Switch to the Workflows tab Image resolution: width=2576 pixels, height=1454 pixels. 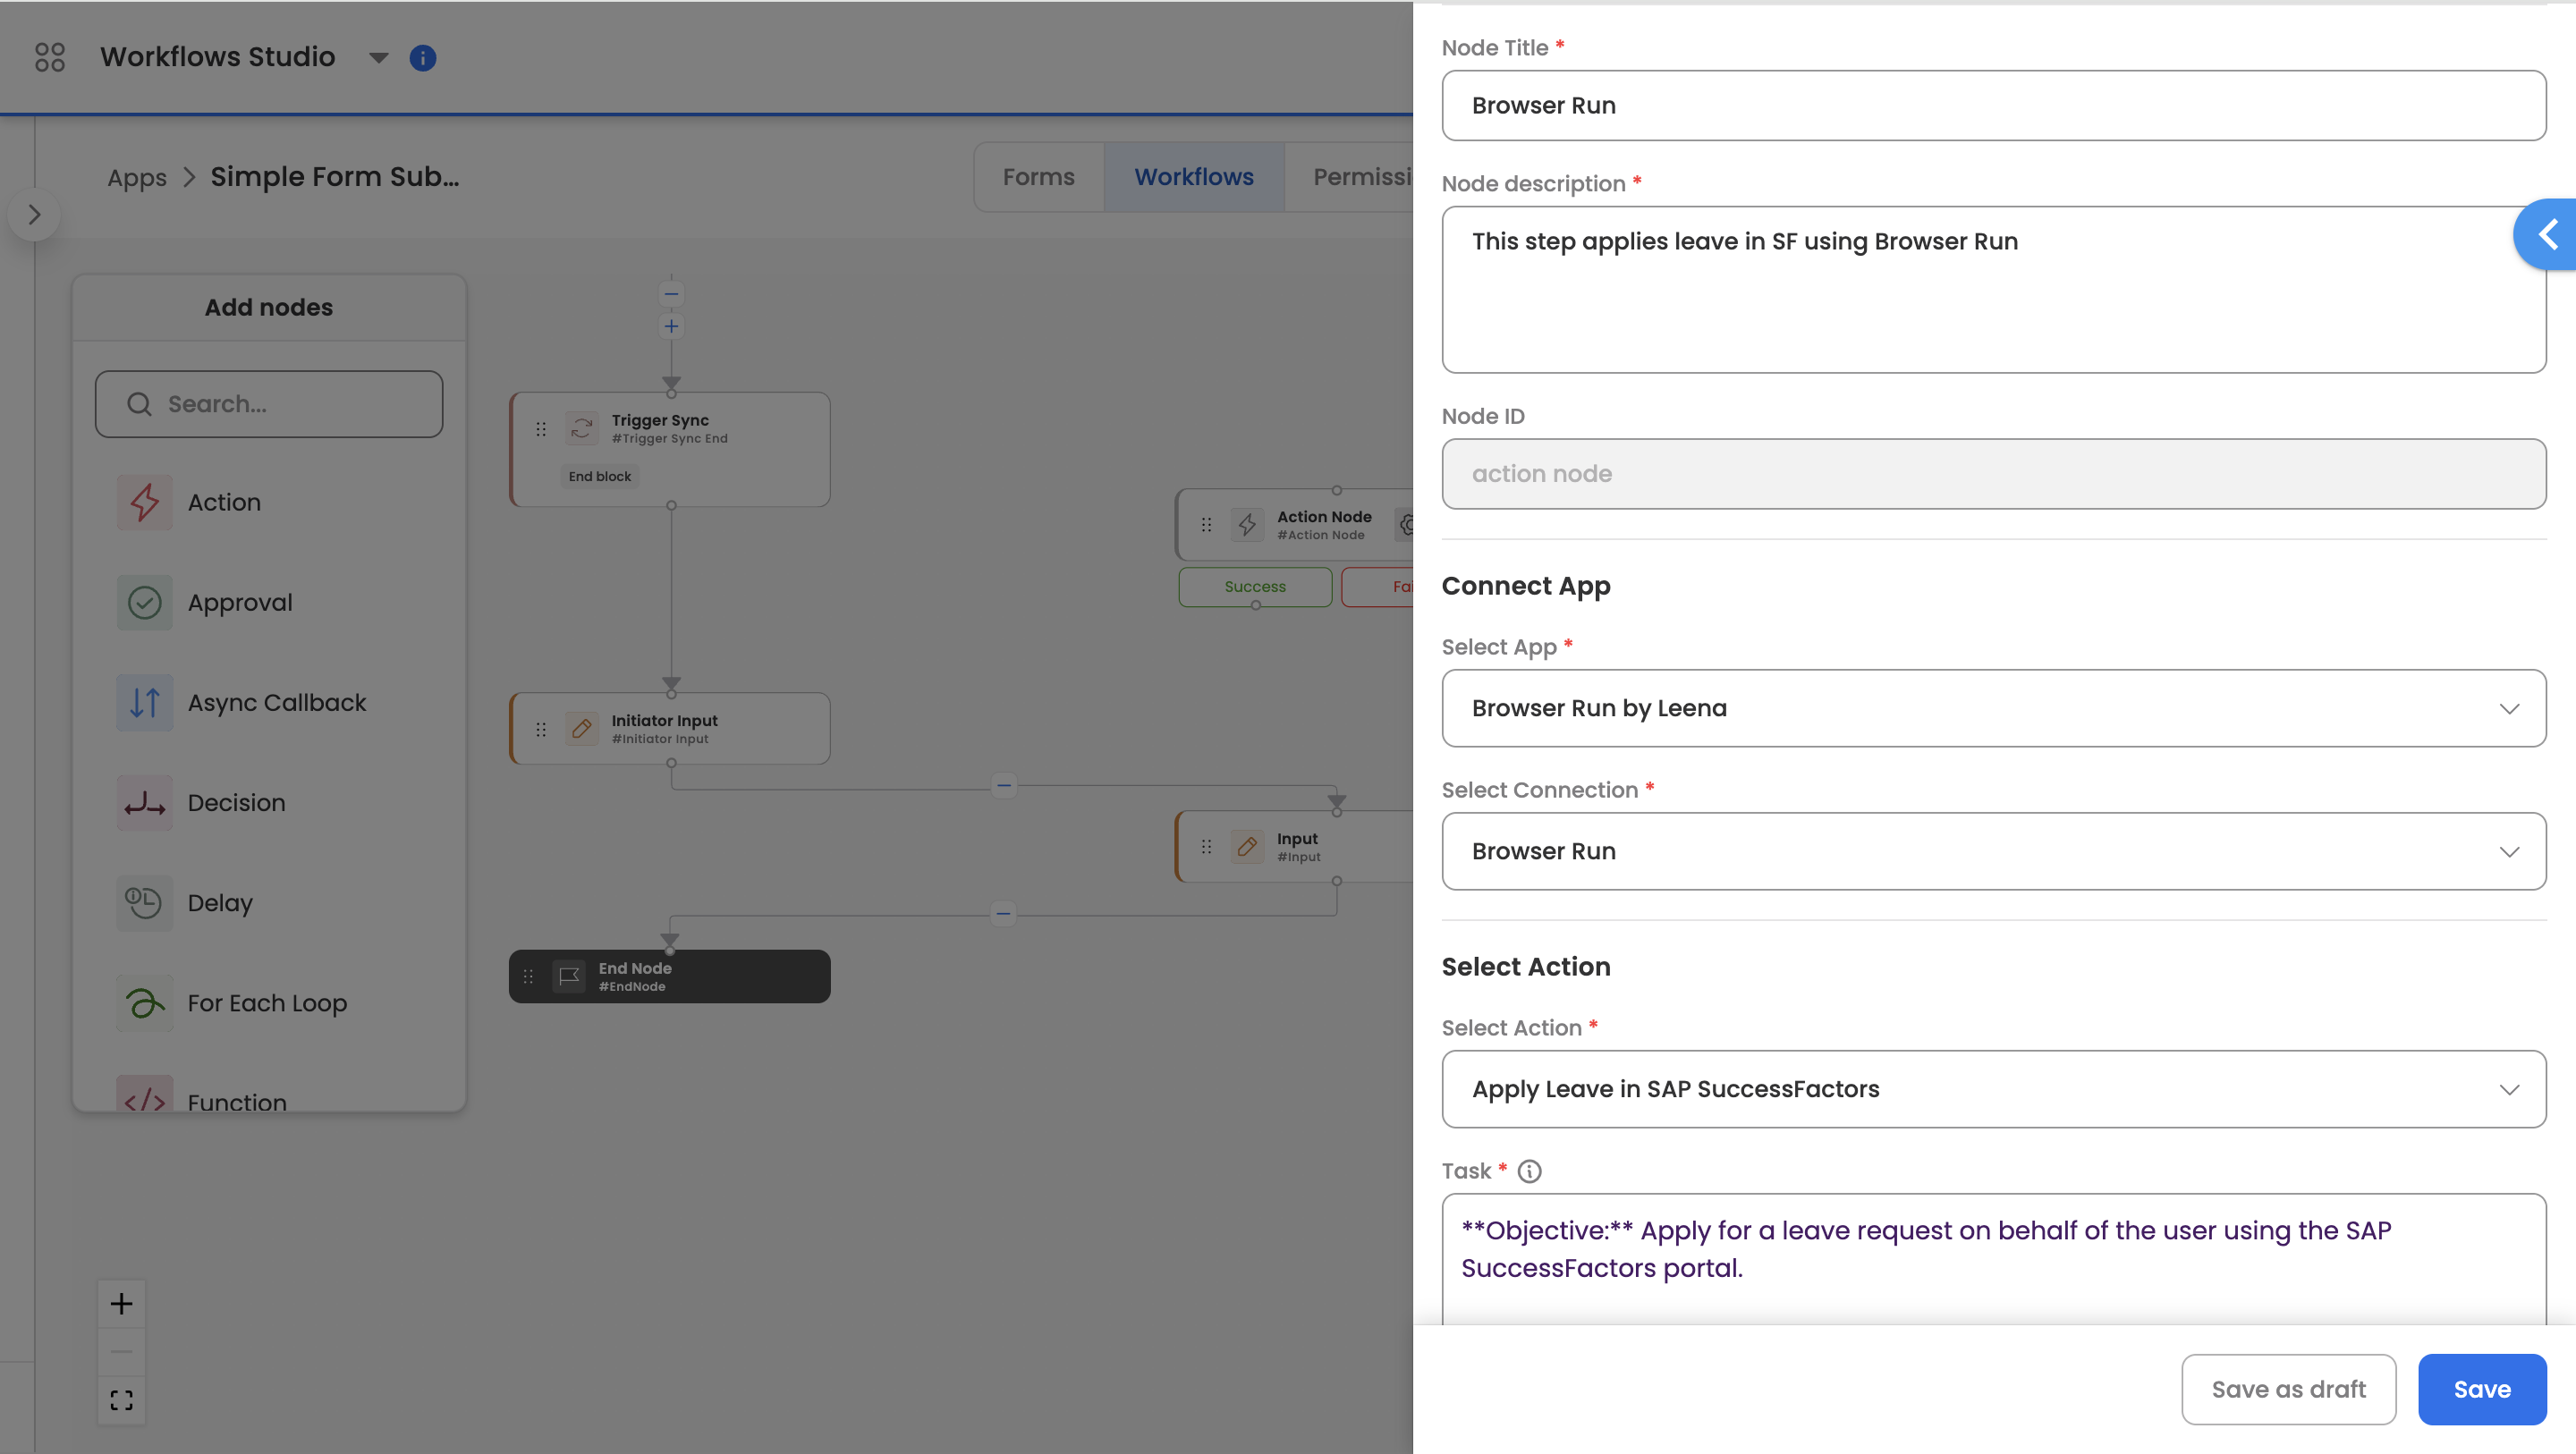tap(1193, 177)
